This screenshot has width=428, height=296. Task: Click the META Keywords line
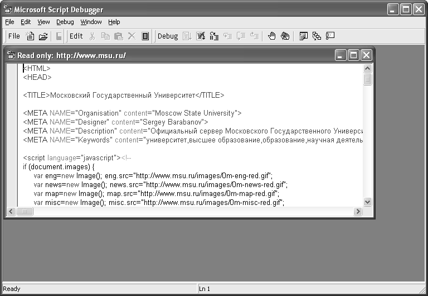tap(193, 140)
